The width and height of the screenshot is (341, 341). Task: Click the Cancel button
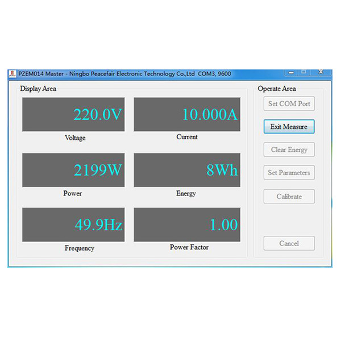click(x=289, y=243)
